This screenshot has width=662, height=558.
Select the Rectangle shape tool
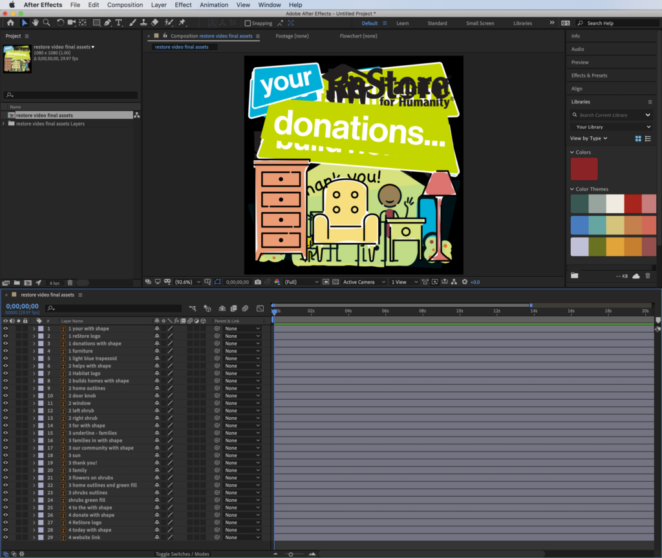point(96,23)
